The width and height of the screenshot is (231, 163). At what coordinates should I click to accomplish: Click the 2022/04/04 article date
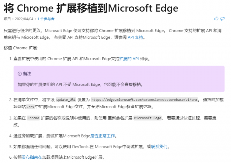pyautogui.click(x=24, y=19)
